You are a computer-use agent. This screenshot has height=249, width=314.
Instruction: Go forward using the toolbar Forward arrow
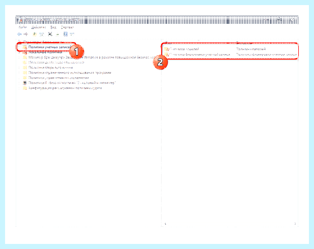[26, 34]
